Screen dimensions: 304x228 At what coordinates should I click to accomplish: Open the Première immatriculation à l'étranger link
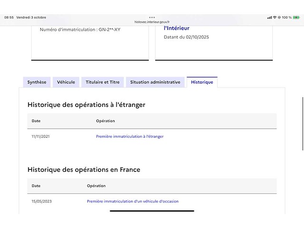(x=130, y=136)
